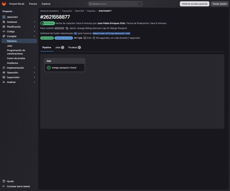Viewport: 230px width, 191px height.
Task: Click the #2621558877 breadcrumb link
Action: pyautogui.click(x=105, y=11)
